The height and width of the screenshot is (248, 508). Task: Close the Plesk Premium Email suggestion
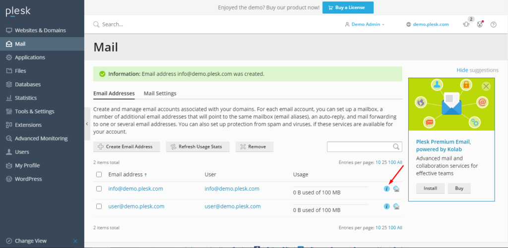coord(486,86)
